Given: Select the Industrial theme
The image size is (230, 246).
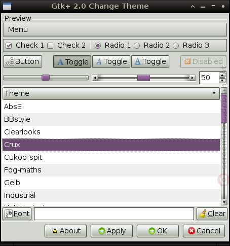Looking at the screenshot, I should point(111,195).
